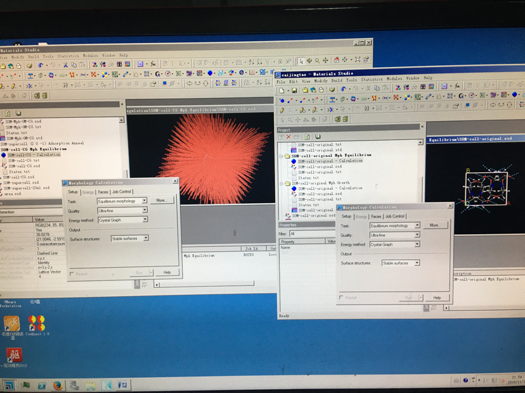Switch to Job Control tab in right dialog
525x393 pixels.
point(395,216)
